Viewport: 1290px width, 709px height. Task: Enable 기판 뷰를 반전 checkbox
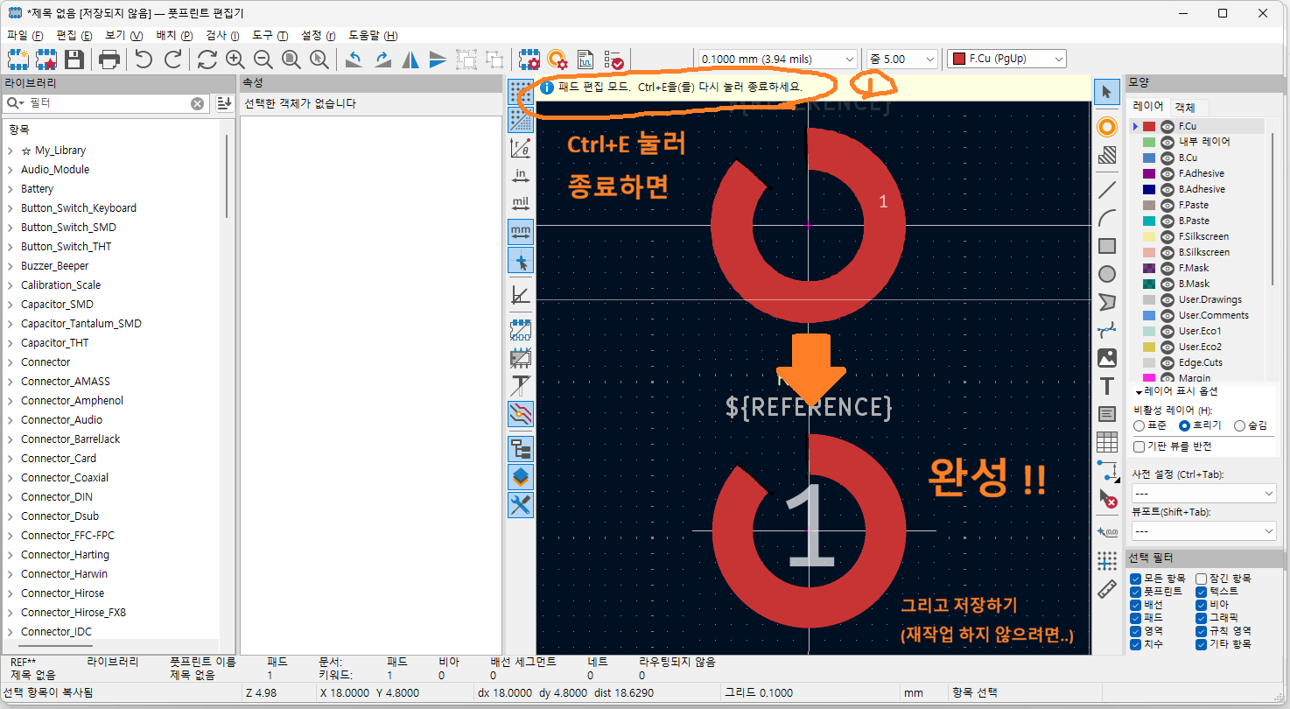point(1139,446)
